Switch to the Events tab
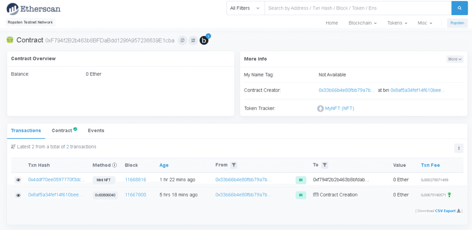 pyautogui.click(x=96, y=131)
